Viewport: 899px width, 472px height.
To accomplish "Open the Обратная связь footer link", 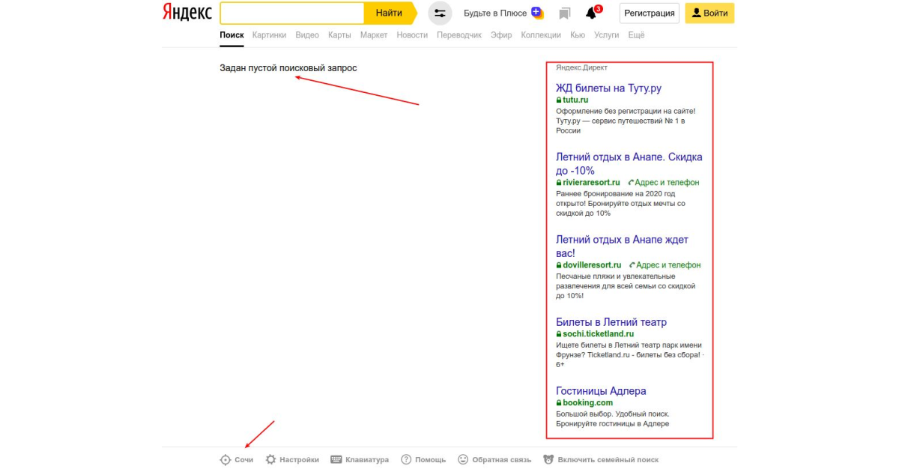I will click(x=501, y=460).
